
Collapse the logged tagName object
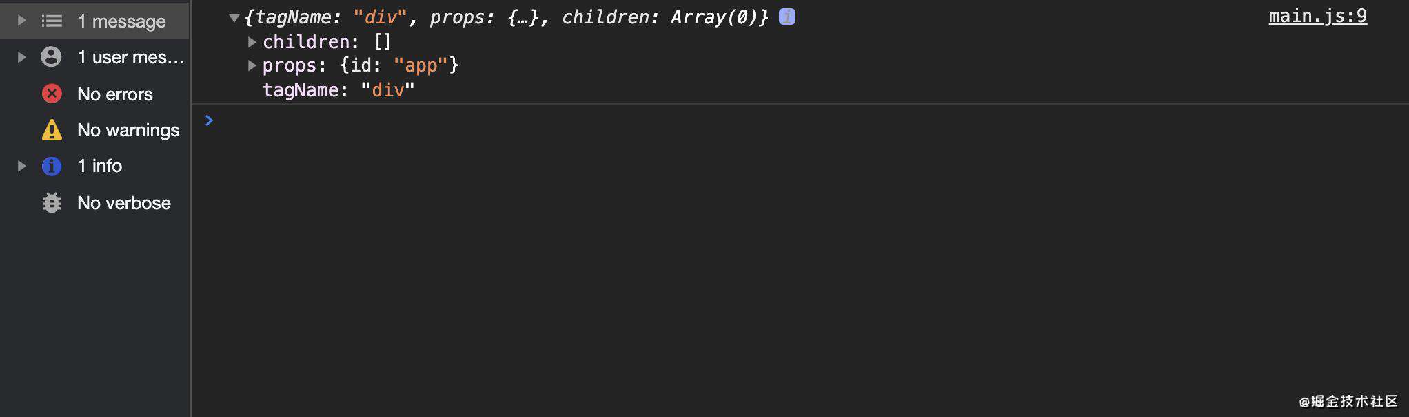coord(234,18)
